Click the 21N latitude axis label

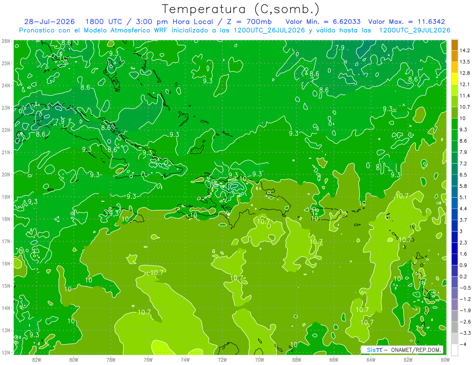(6, 152)
